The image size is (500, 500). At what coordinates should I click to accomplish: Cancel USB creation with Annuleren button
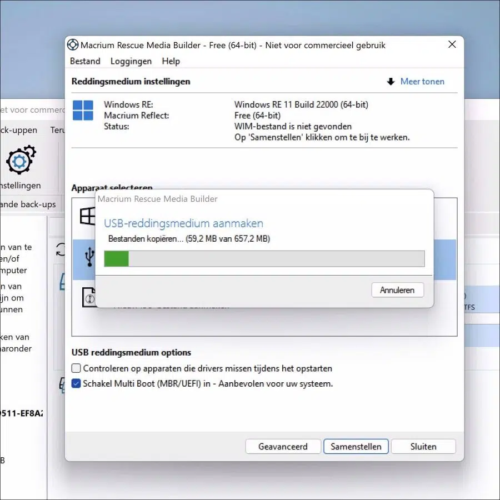tap(397, 290)
